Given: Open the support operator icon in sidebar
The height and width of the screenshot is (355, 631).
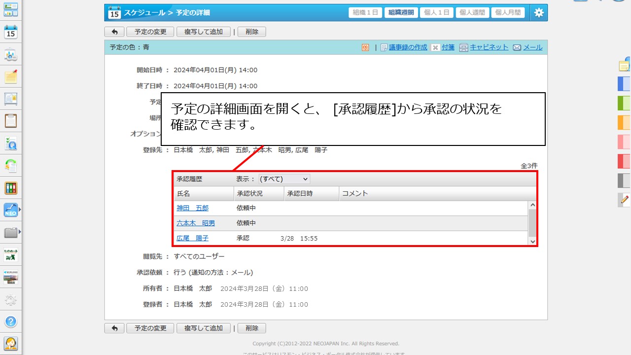Looking at the screenshot, I should (11, 343).
